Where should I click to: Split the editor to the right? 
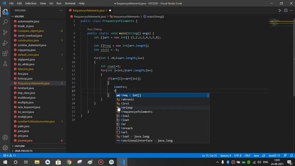click(286, 11)
